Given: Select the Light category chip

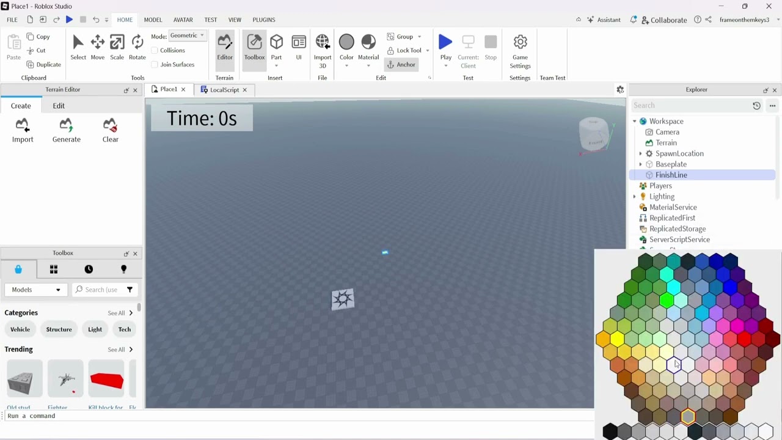Looking at the screenshot, I should (x=95, y=329).
